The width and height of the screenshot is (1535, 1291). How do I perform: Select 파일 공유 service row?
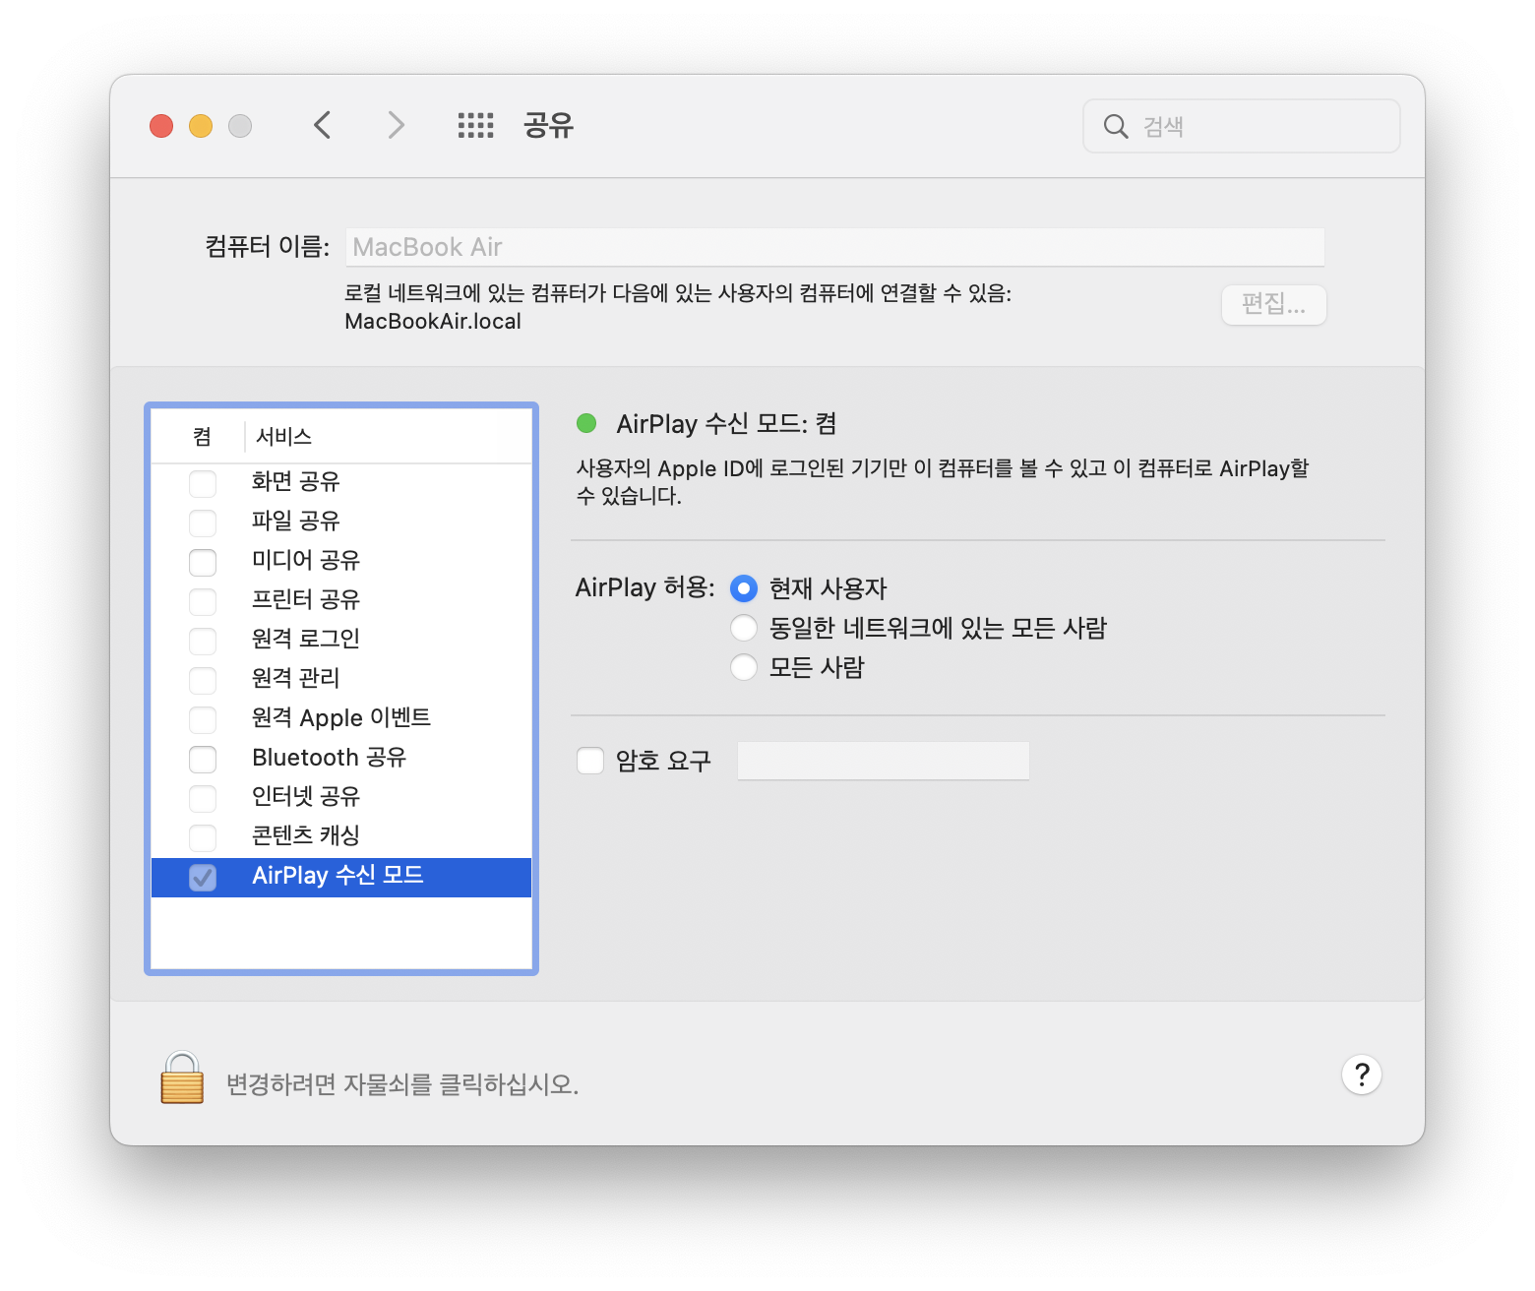coord(341,522)
